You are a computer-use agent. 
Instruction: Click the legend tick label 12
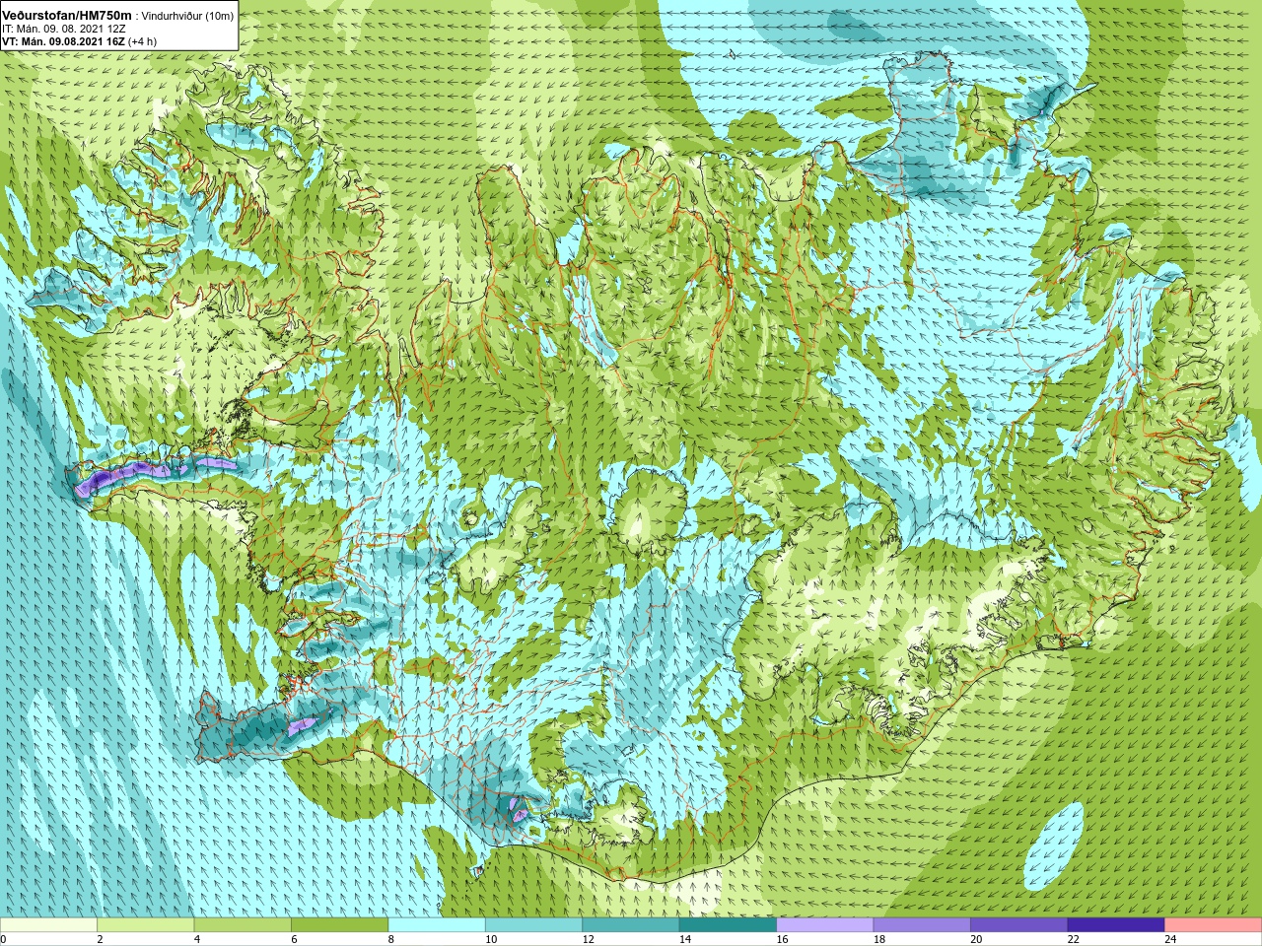(588, 939)
